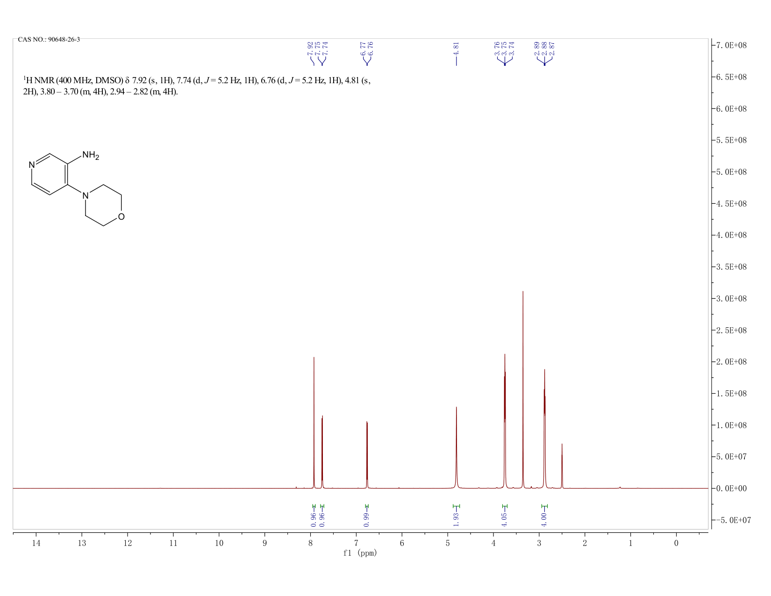Click the doublet peak at 6.76 ppm

(367, 454)
